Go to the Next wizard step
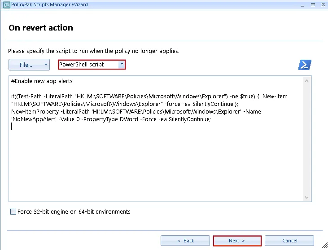 click(x=237, y=241)
